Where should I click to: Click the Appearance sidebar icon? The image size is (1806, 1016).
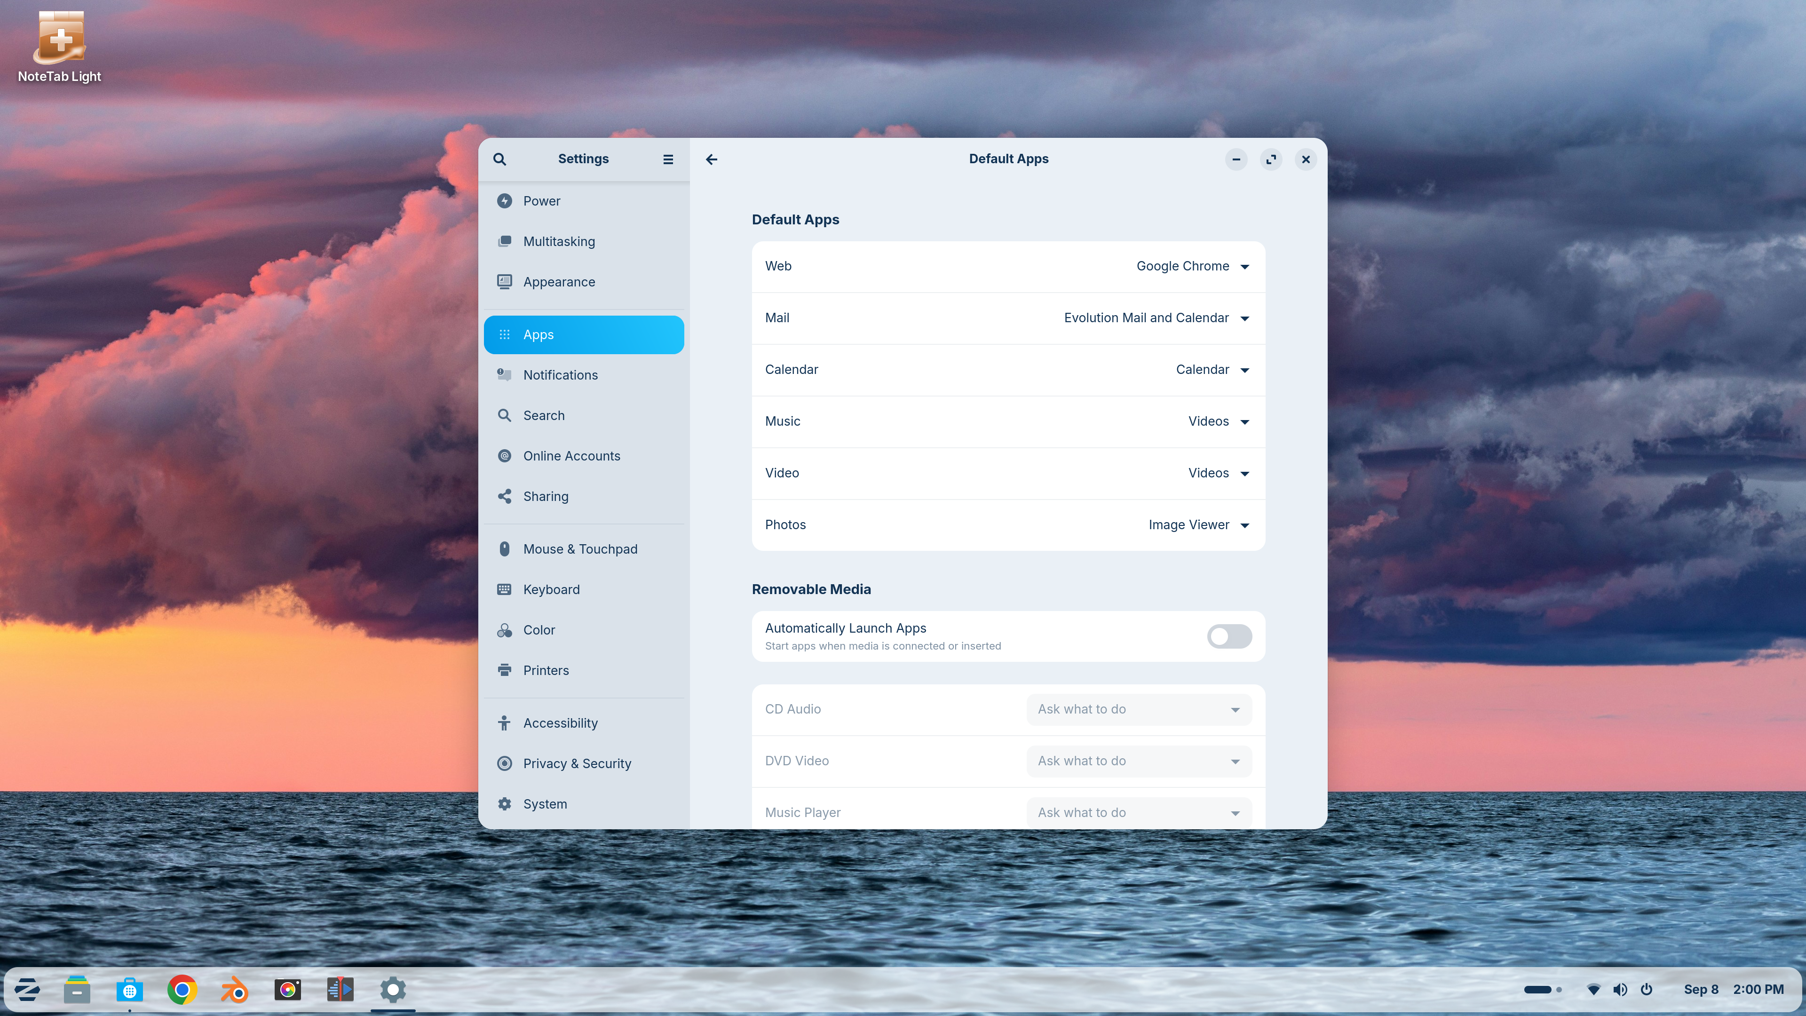coord(504,282)
